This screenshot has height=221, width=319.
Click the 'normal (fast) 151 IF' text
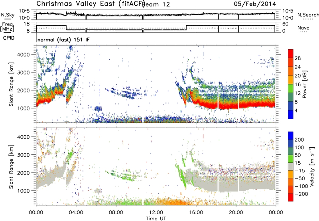[63, 39]
